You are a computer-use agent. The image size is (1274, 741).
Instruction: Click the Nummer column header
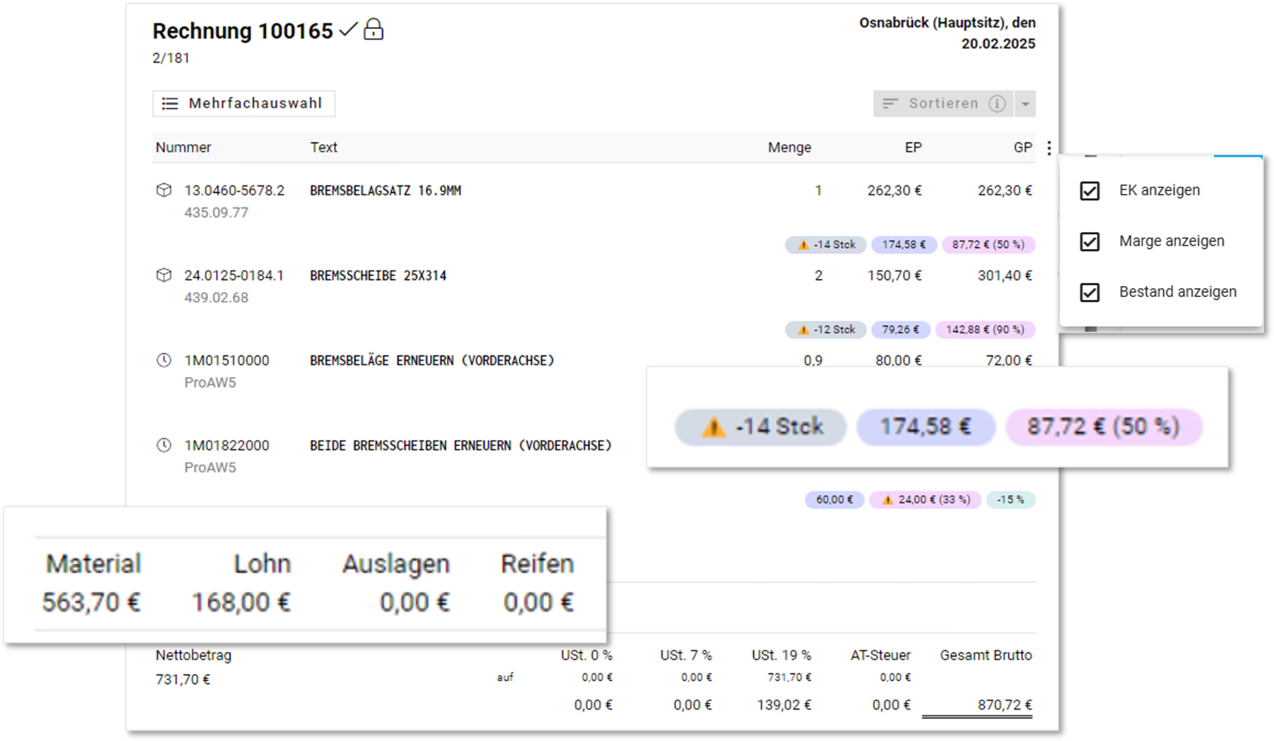click(x=183, y=148)
